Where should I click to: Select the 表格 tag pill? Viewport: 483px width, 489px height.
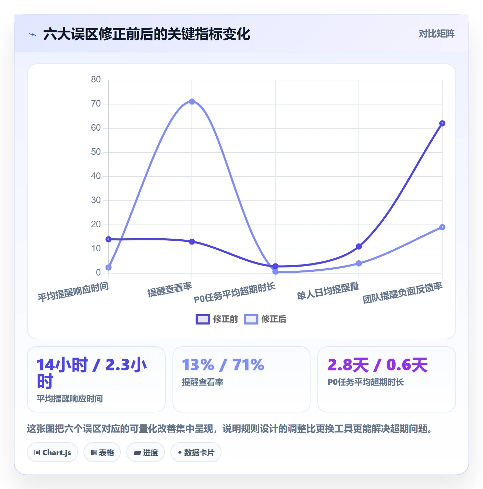[102, 452]
